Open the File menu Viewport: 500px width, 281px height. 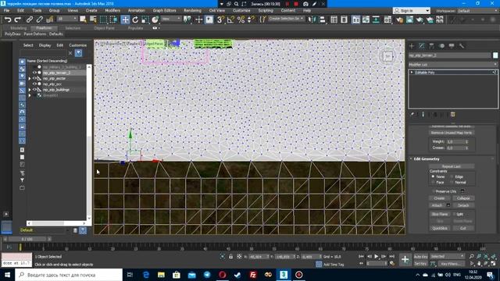pyautogui.click(x=6, y=10)
